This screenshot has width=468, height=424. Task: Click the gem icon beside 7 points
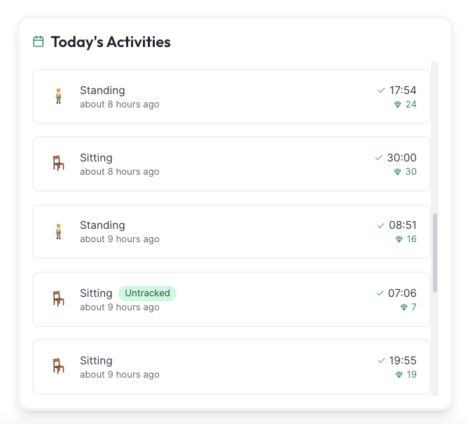pos(404,307)
